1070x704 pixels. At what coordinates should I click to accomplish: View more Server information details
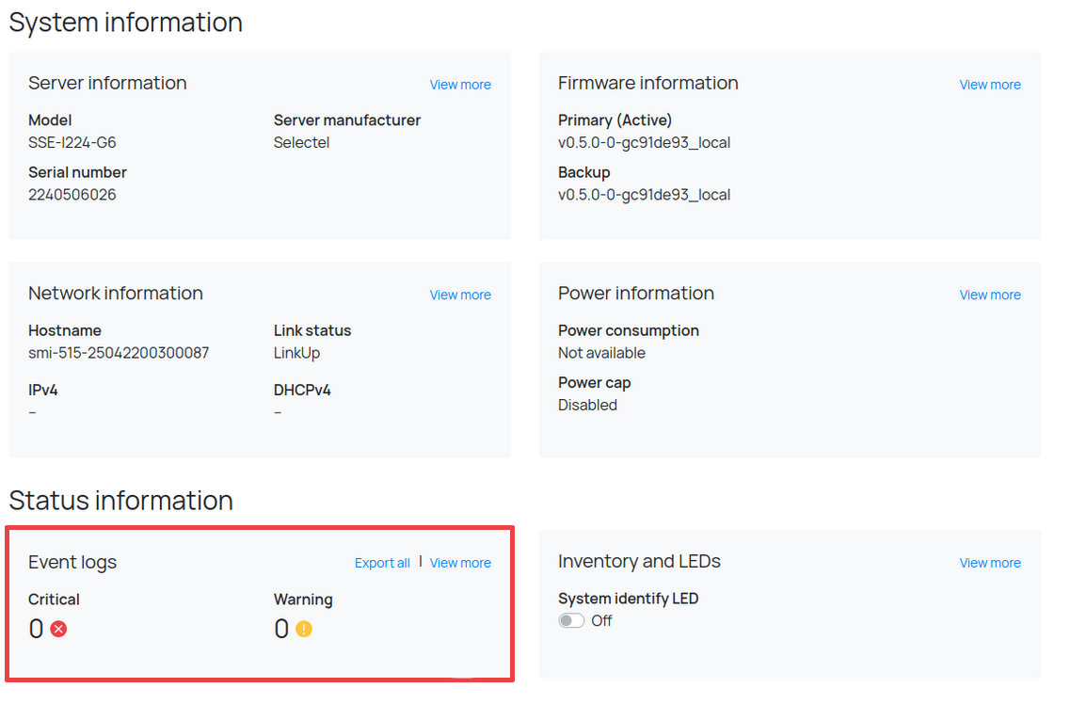460,85
